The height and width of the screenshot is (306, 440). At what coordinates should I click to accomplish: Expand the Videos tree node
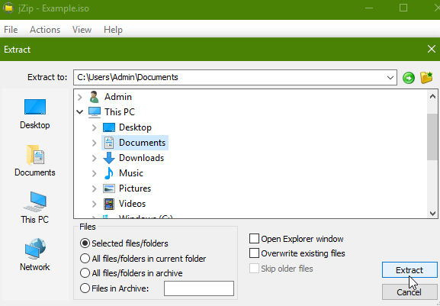[x=95, y=204]
